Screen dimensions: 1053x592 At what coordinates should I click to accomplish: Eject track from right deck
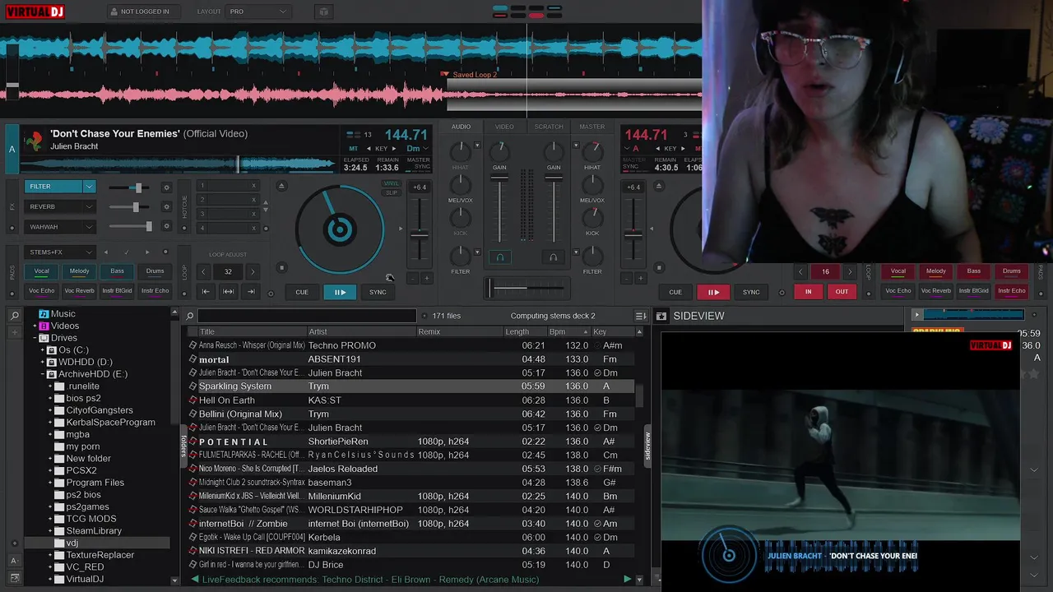pos(661,186)
